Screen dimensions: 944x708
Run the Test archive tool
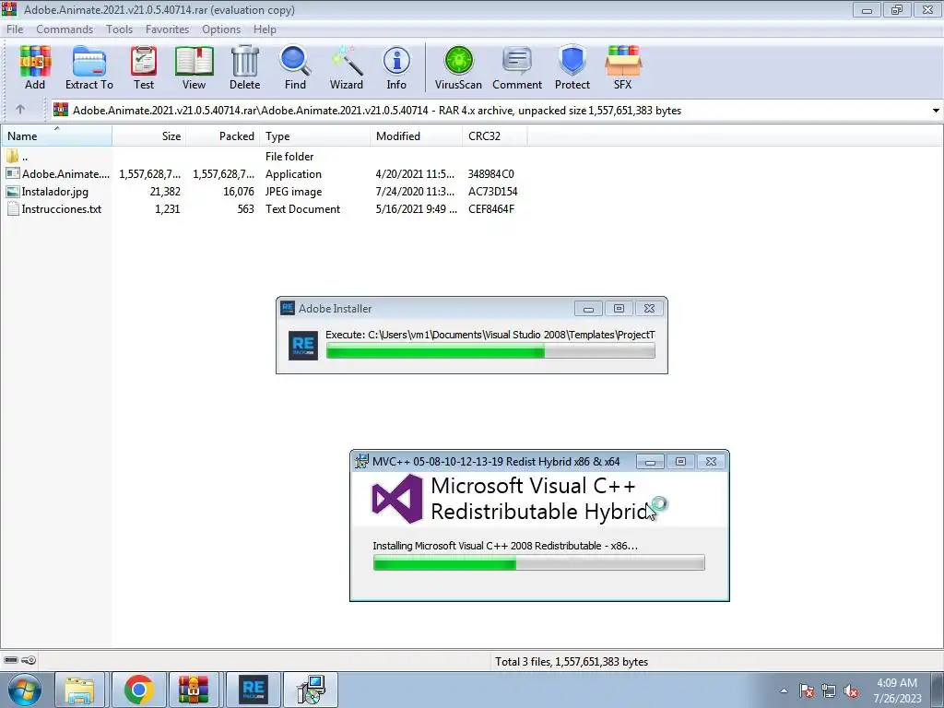pyautogui.click(x=144, y=67)
